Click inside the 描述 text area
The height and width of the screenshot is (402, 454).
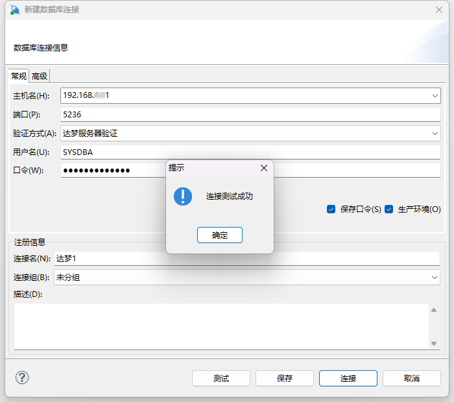point(222,326)
